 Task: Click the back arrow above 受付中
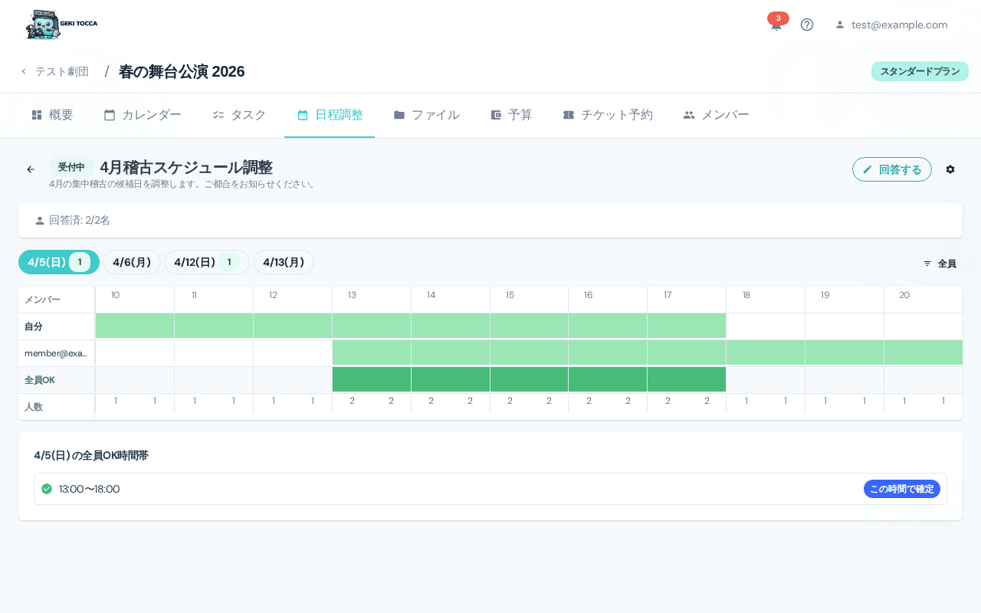point(31,169)
